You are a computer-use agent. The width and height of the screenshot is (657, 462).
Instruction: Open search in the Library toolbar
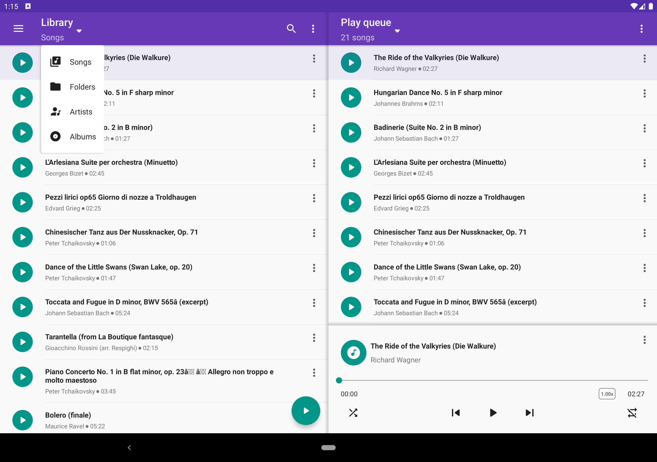click(x=291, y=29)
